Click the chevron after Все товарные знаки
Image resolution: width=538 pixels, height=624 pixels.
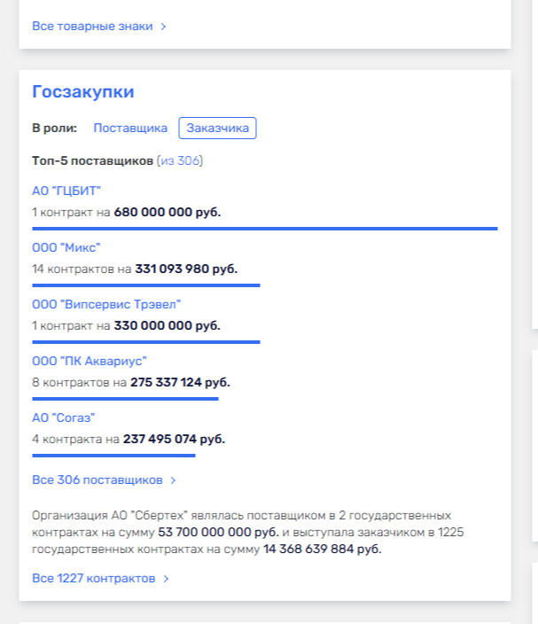pos(164,27)
